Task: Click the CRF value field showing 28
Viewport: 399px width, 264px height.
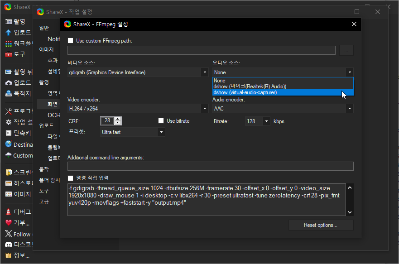Action: coord(107,120)
